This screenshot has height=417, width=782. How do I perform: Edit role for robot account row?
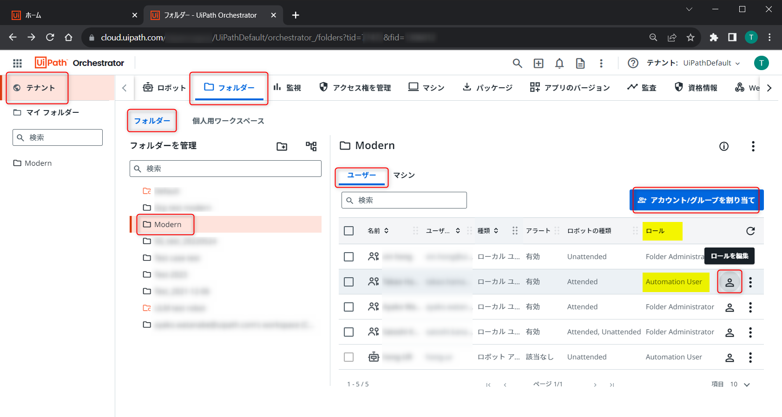[729, 357]
